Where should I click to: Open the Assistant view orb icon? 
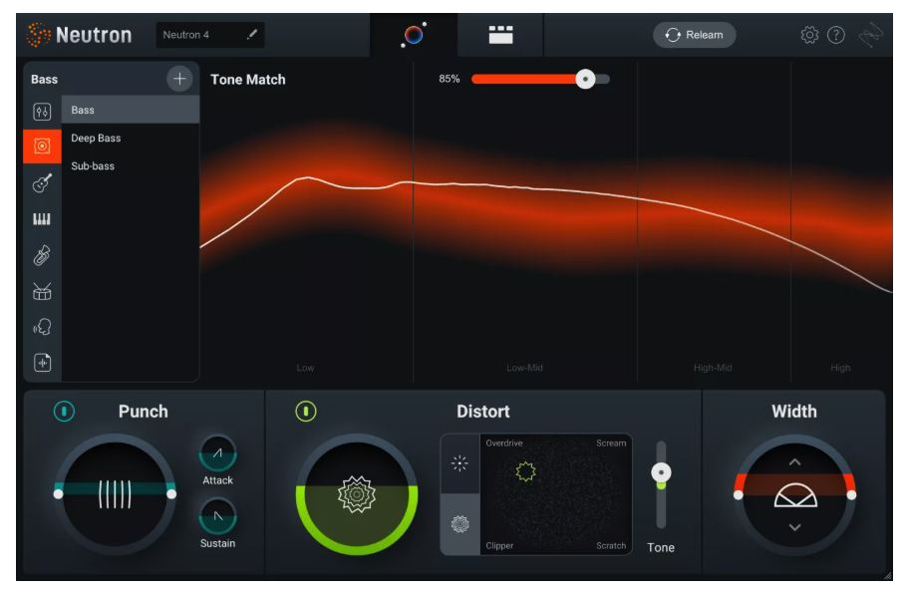[414, 35]
